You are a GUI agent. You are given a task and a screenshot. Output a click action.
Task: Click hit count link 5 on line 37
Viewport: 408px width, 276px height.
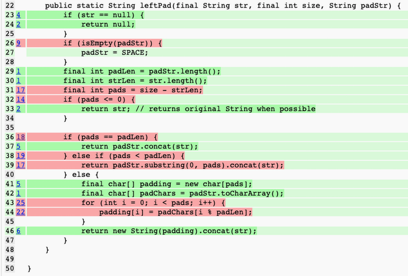coord(19,146)
